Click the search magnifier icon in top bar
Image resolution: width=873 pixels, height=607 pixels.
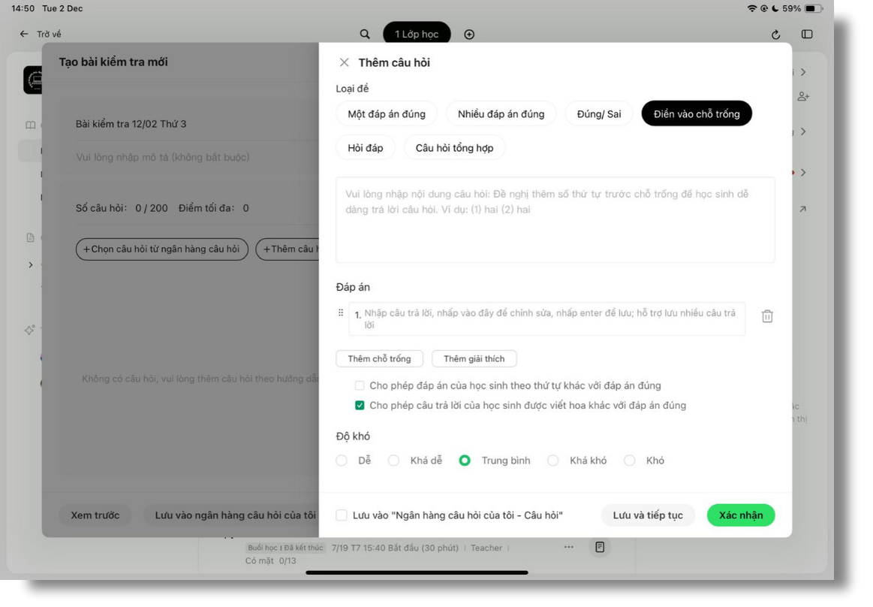pyautogui.click(x=365, y=35)
